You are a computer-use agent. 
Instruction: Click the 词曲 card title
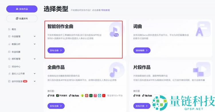pos(138,26)
